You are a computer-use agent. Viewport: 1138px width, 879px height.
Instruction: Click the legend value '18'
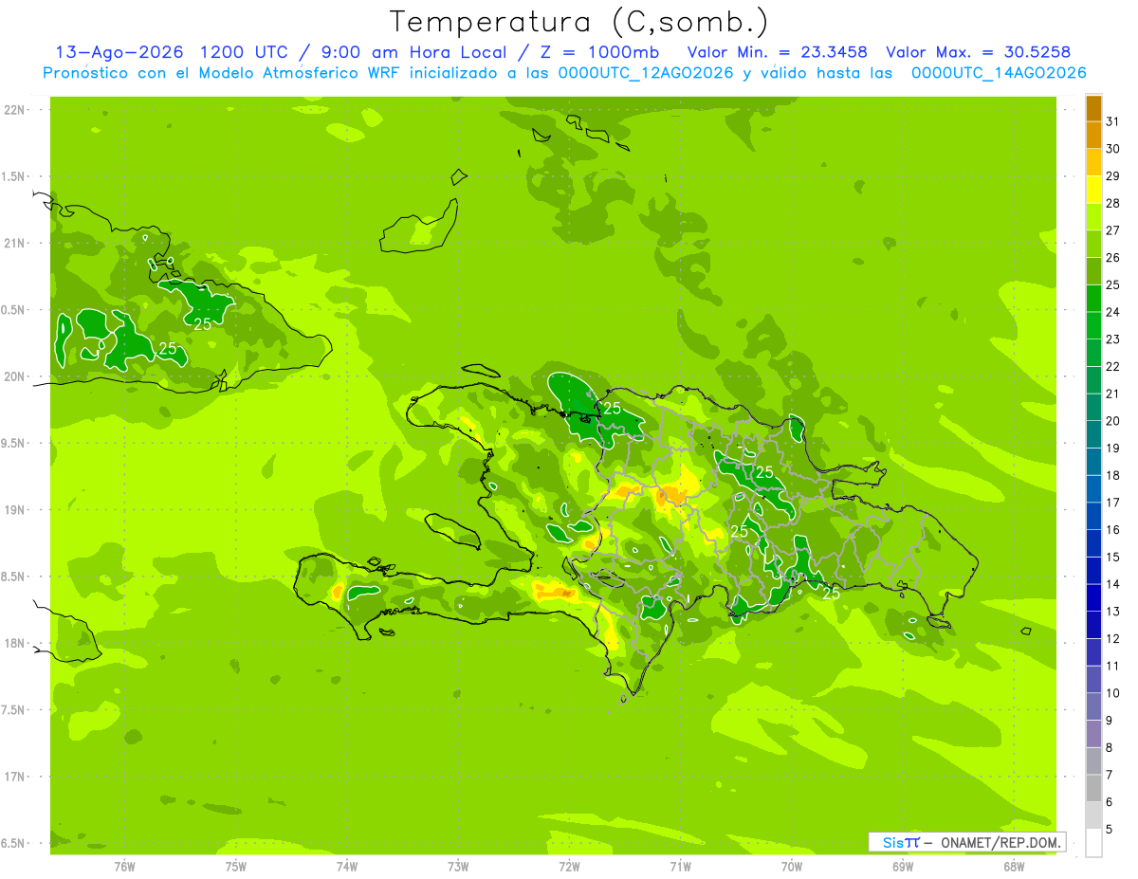point(1112,475)
